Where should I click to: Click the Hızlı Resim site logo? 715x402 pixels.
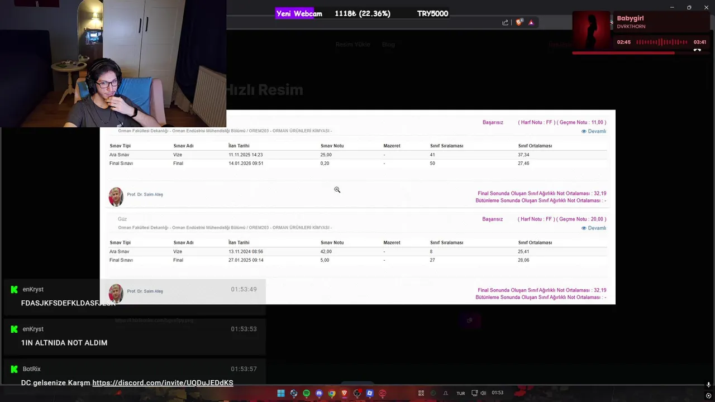pyautogui.click(x=265, y=90)
